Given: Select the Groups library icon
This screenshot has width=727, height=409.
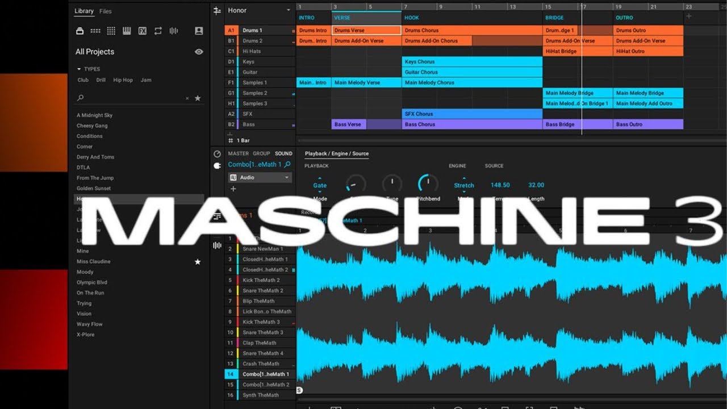Looking at the screenshot, I should [x=95, y=31].
